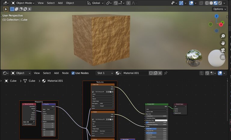The image size is (231, 140).
Task: Click the Options button in the viewport
Action: pyautogui.click(x=219, y=9)
